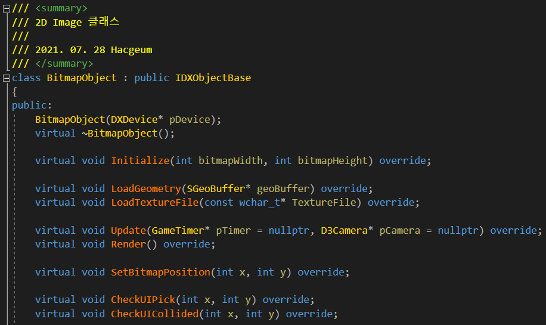The image size is (546, 325).
Task: Click override keyword on the Render line
Action: click(x=187, y=244)
